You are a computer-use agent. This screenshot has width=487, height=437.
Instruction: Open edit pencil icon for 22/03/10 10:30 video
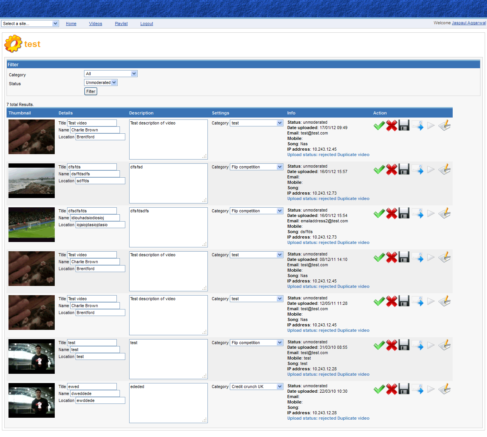(x=445, y=389)
